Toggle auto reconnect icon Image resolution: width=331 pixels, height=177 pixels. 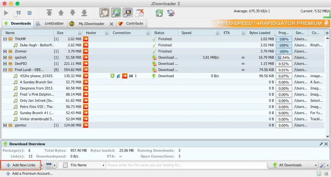click(116, 13)
